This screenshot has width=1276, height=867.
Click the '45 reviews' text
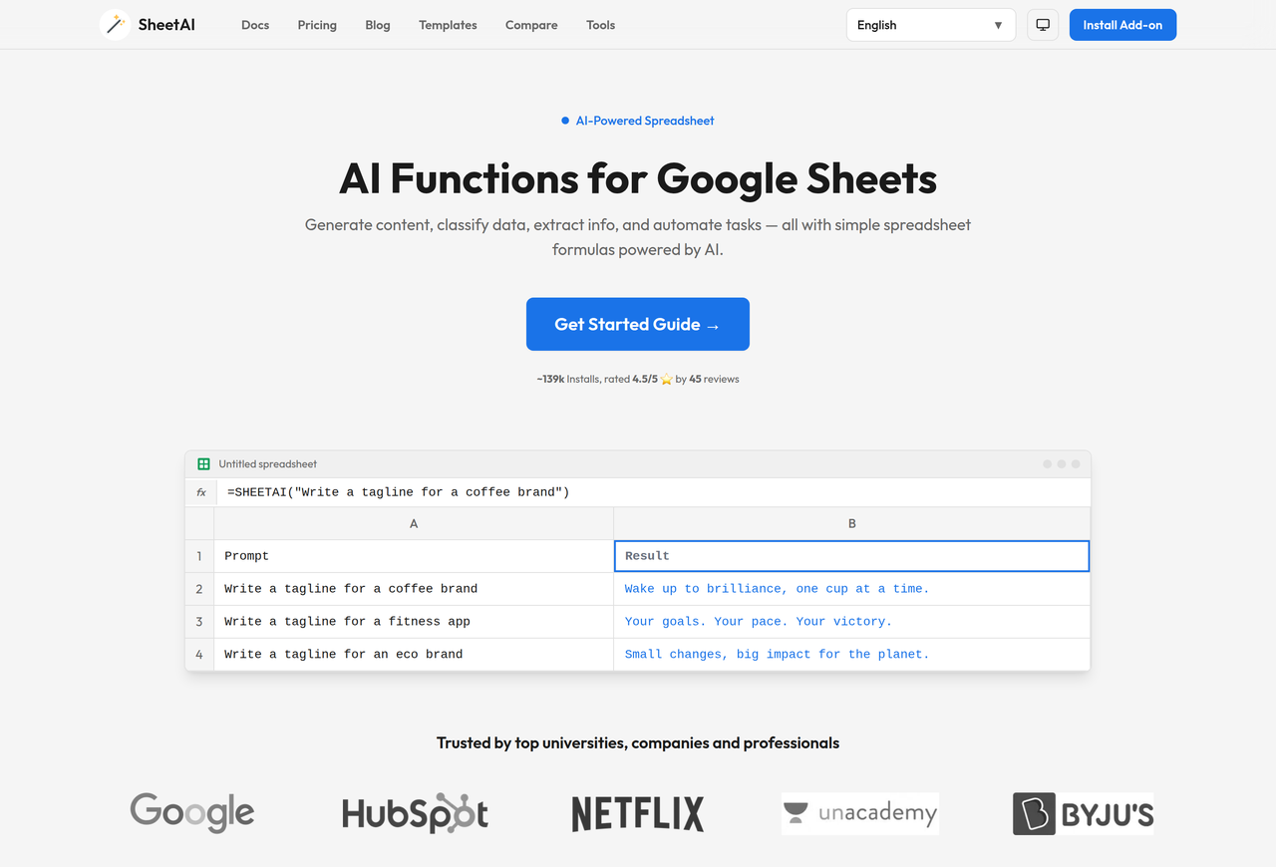click(x=714, y=380)
